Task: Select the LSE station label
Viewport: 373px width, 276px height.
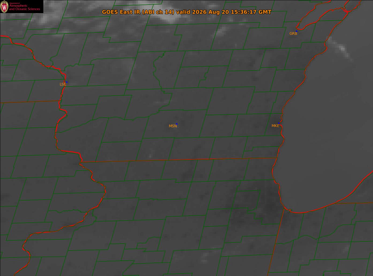Action: pyautogui.click(x=63, y=84)
